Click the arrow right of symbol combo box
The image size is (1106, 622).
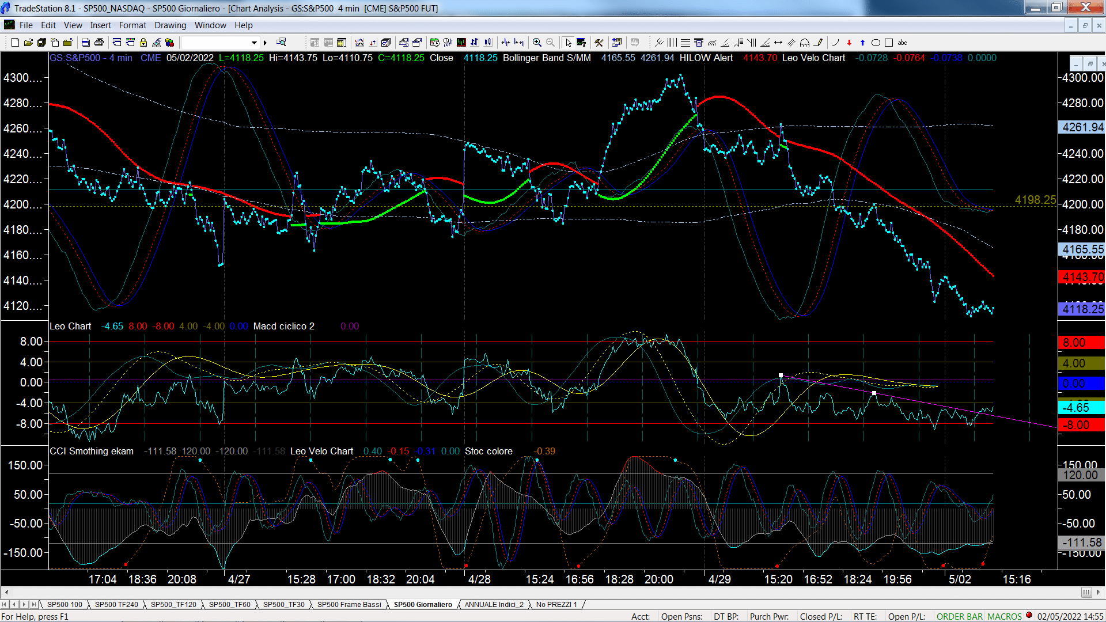point(265,43)
